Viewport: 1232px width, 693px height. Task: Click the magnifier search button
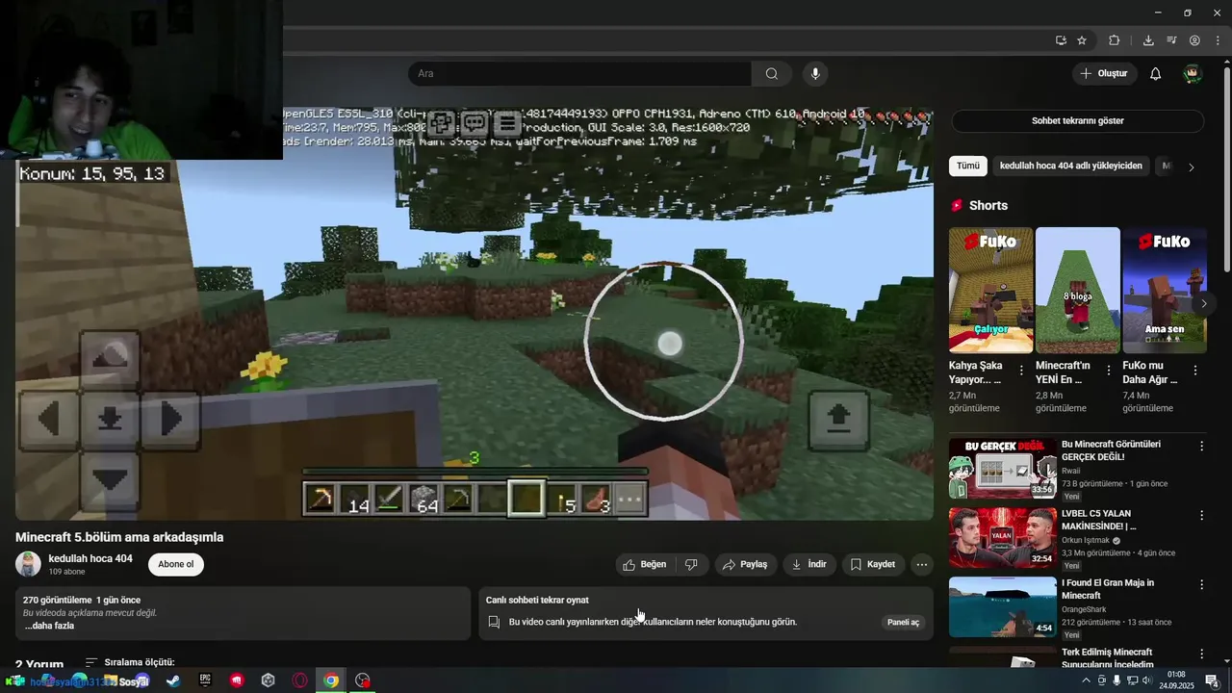tap(771, 74)
